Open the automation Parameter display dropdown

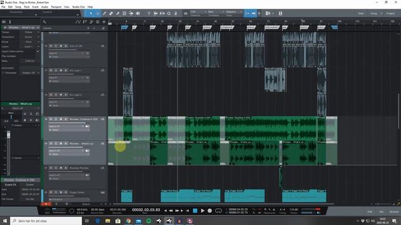coord(29,73)
